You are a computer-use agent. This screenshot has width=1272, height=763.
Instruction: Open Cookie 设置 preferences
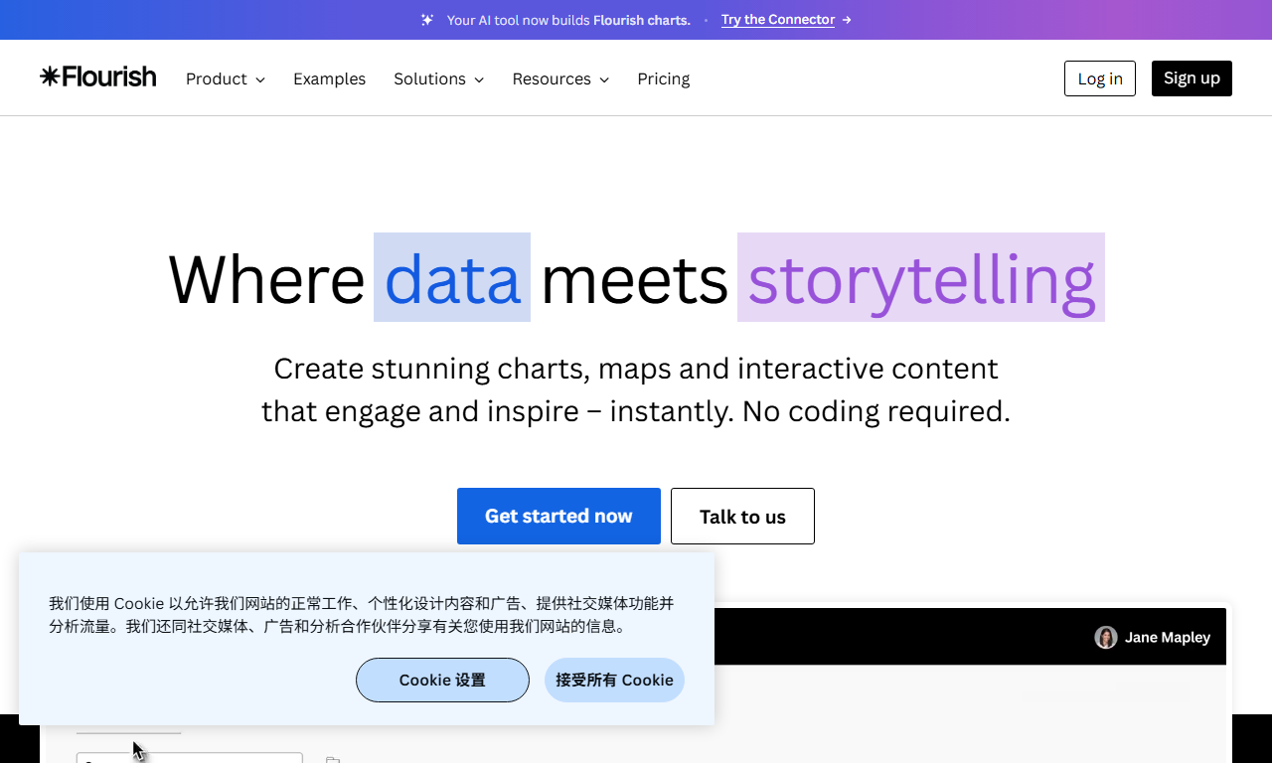click(x=442, y=680)
